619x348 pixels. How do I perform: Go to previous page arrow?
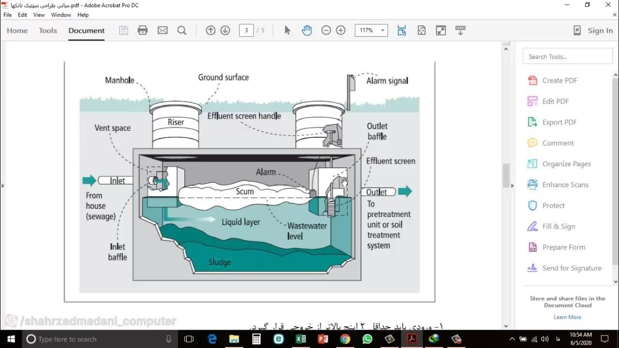pos(210,30)
